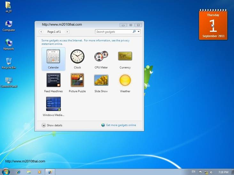Select the Slide Show gadget icon

pyautogui.click(x=101, y=80)
